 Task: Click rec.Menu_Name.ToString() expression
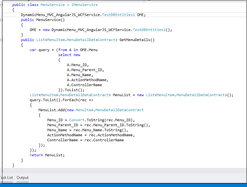point(100,130)
